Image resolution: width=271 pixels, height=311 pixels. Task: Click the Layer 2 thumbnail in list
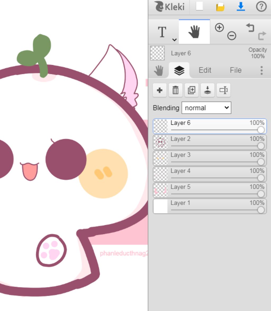pyautogui.click(x=160, y=142)
